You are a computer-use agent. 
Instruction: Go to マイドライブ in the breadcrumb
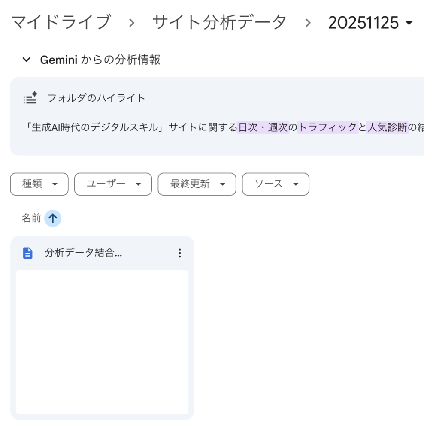(61, 22)
